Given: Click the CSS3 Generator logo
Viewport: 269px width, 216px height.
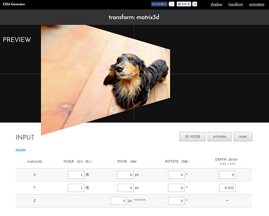Looking at the screenshot, I should click(13, 4).
